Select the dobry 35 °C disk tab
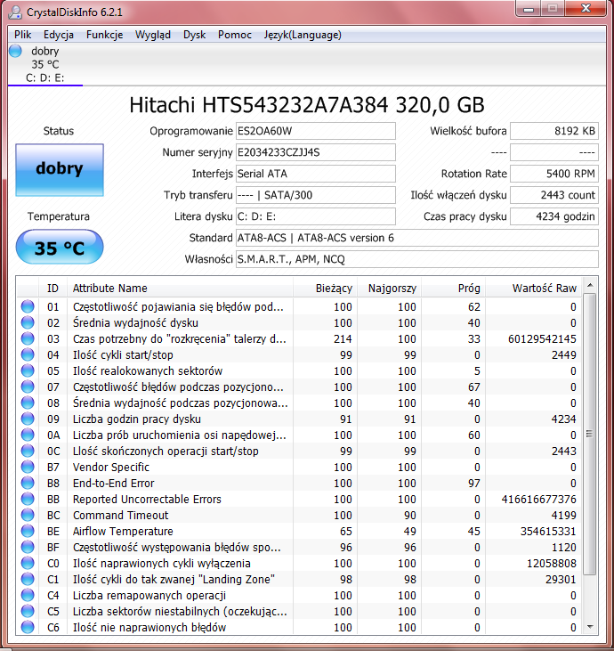Screen dimensions: 614x651 coord(45,64)
